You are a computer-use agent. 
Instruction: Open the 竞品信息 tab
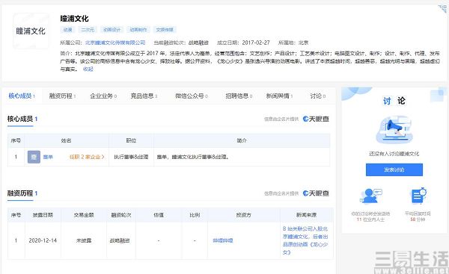point(144,96)
